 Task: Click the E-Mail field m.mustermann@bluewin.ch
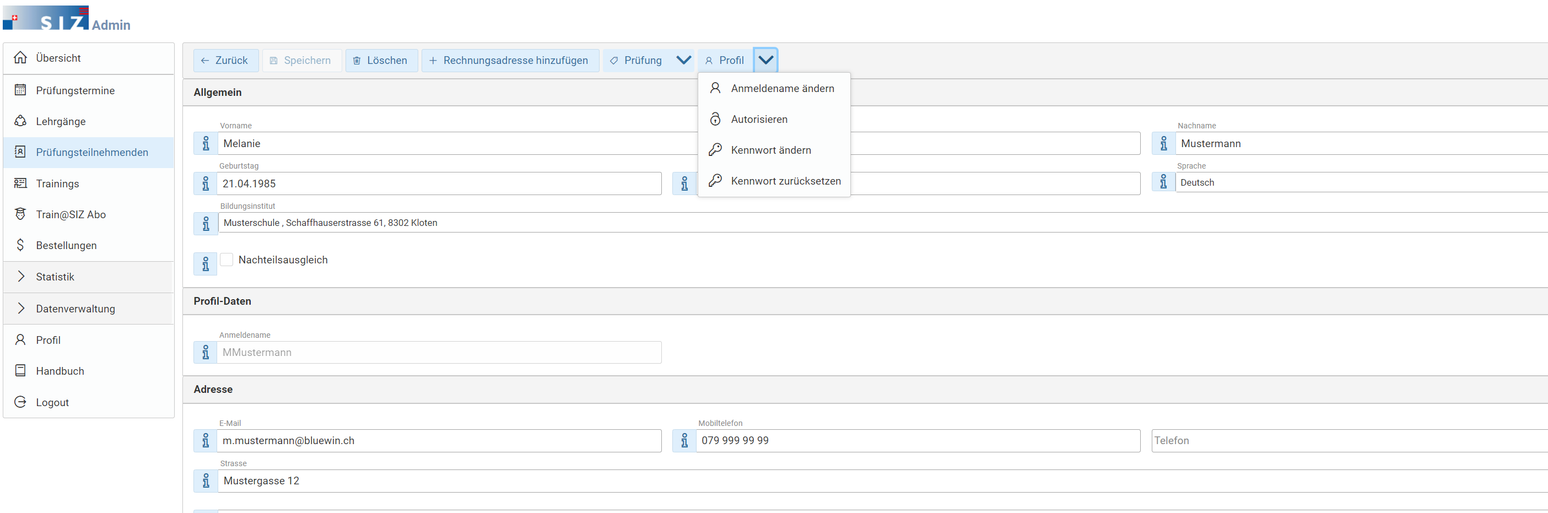coord(439,440)
